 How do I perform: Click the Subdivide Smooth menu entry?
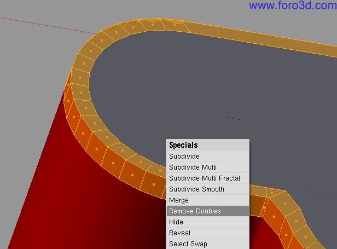pyautogui.click(x=208, y=189)
